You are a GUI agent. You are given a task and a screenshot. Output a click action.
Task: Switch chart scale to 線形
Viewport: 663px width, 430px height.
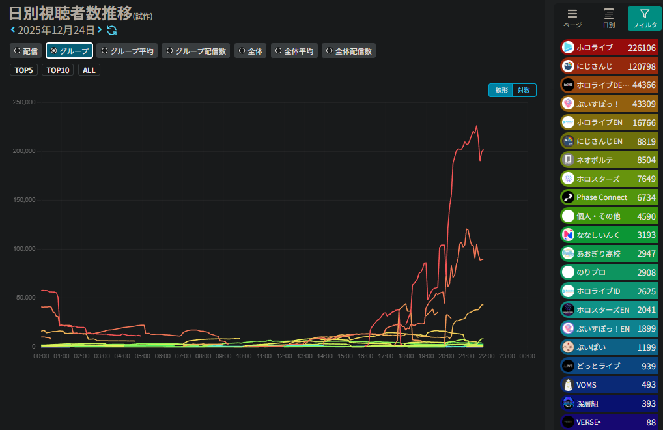click(x=501, y=90)
